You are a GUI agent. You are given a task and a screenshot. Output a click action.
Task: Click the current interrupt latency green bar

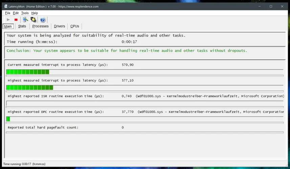(28, 72)
